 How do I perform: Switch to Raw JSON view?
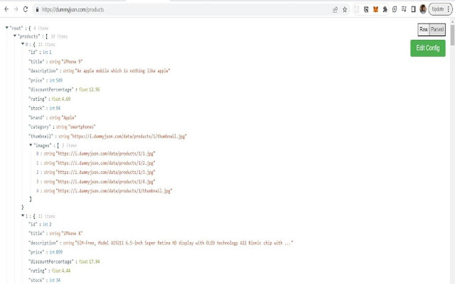pos(424,29)
